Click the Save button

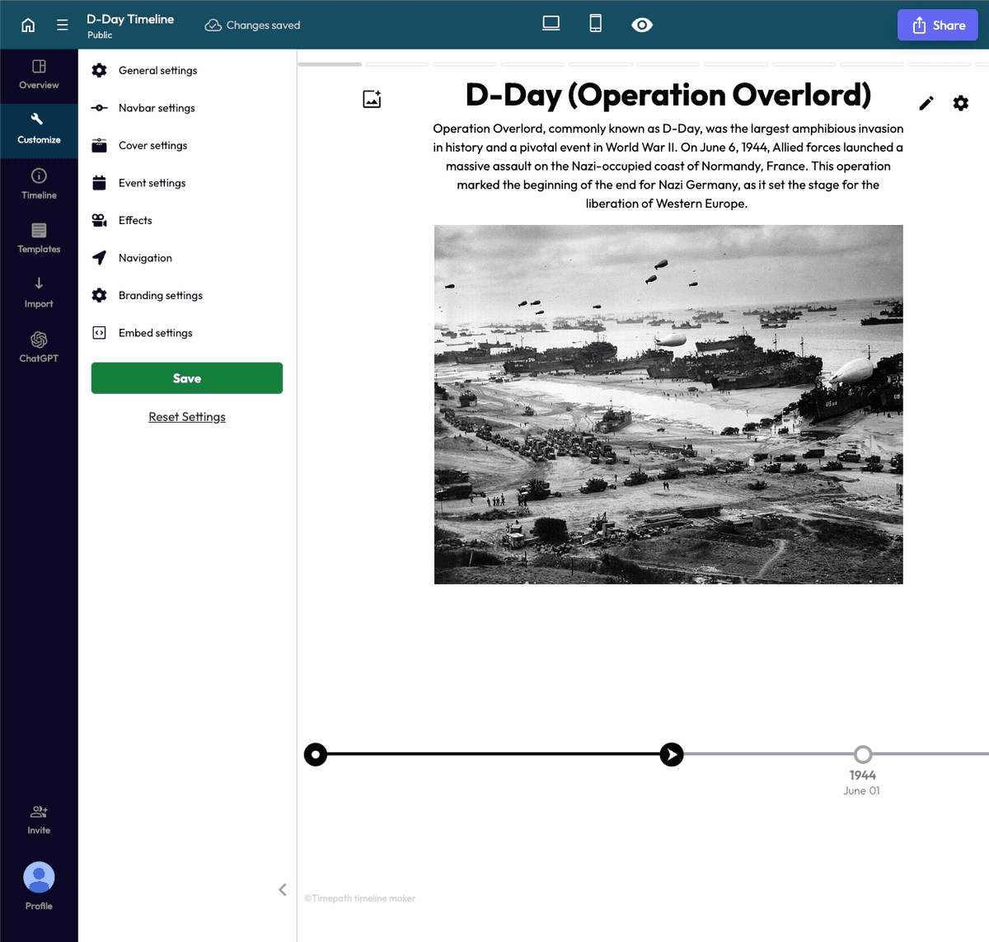click(x=186, y=377)
